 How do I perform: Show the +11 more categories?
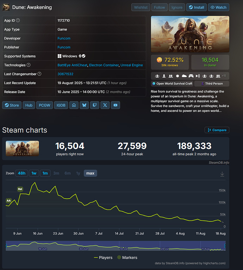(x=224, y=76)
